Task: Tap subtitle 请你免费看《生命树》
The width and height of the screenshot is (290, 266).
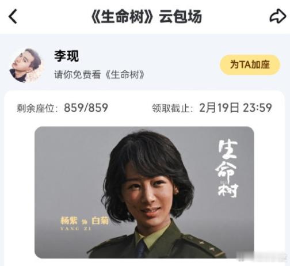Action: click(99, 75)
